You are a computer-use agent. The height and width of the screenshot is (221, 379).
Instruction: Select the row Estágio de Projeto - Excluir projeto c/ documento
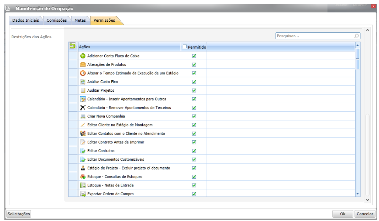click(x=212, y=168)
